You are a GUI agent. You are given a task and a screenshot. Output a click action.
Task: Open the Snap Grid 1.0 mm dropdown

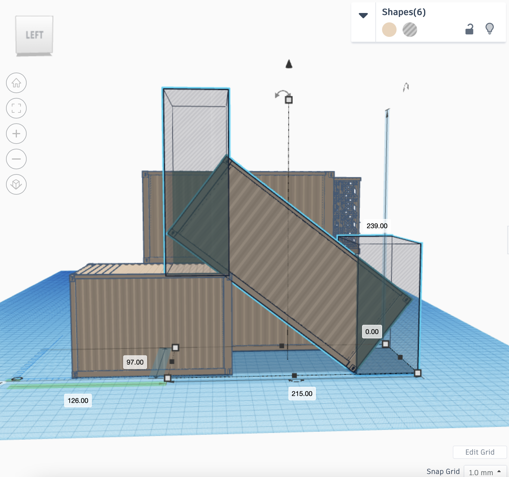(485, 472)
